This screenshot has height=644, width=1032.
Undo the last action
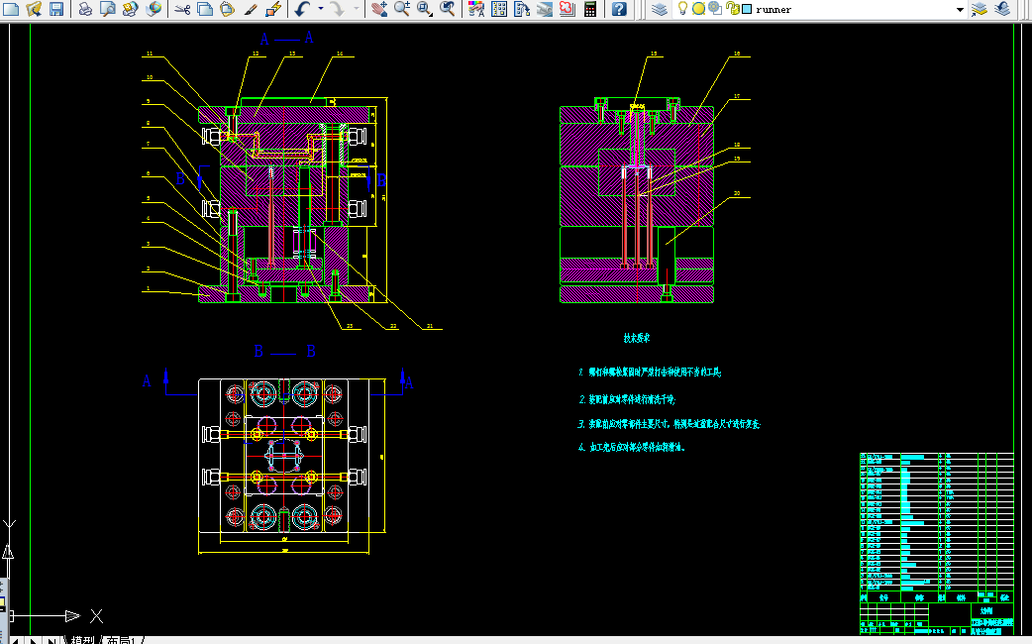click(x=302, y=9)
